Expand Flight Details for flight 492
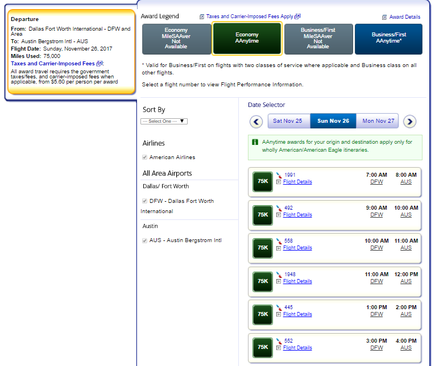This screenshot has height=366, width=435. [x=297, y=215]
